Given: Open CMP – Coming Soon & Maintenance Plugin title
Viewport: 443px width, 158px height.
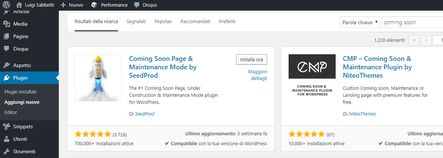Looking at the screenshot, I should pos(378,67).
